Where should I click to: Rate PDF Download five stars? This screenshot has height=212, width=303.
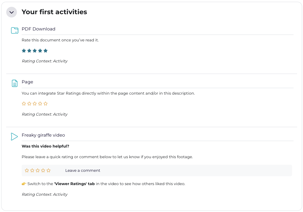click(45, 51)
